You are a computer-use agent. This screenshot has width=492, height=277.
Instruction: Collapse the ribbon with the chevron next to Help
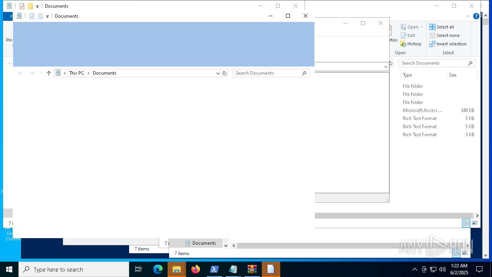468,16
